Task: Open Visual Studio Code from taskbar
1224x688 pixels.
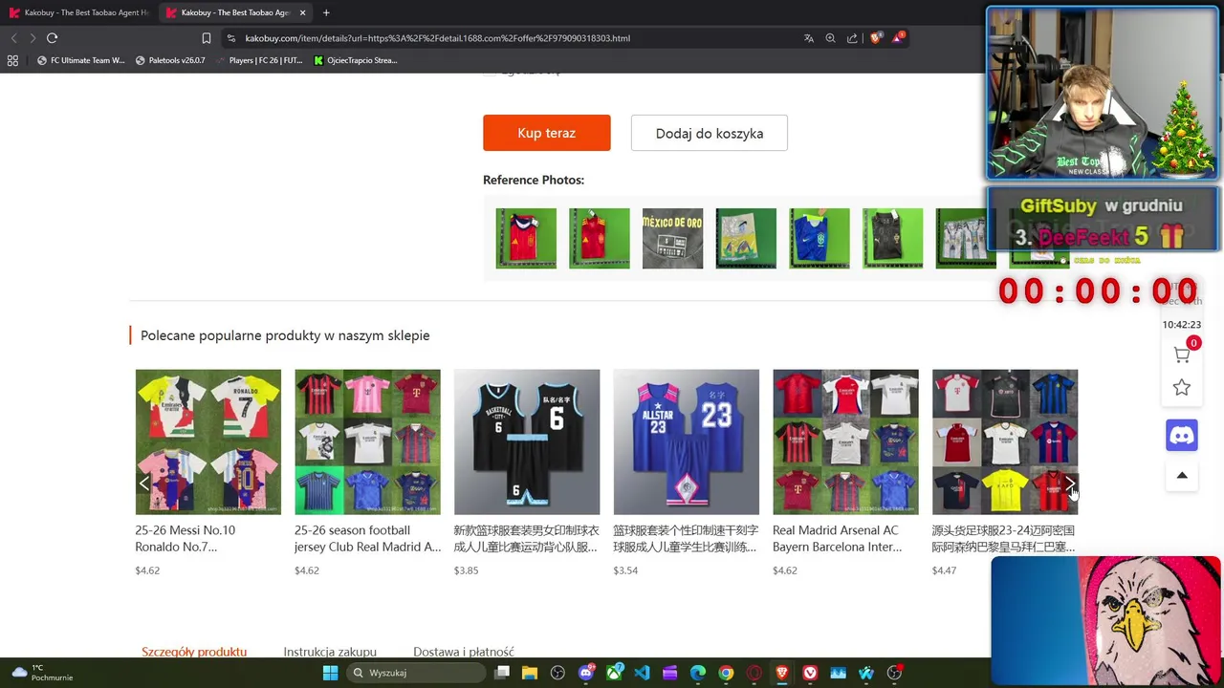Action: tap(642, 673)
